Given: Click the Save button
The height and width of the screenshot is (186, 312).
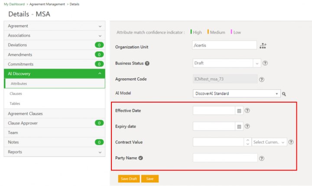Looking at the screenshot, I should (x=150, y=179).
